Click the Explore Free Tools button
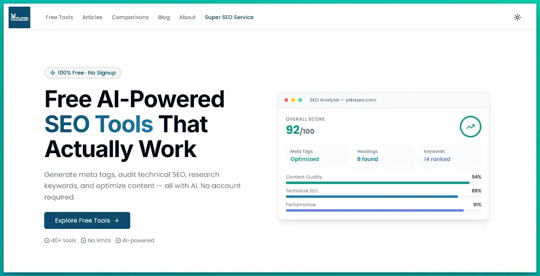 tap(87, 220)
